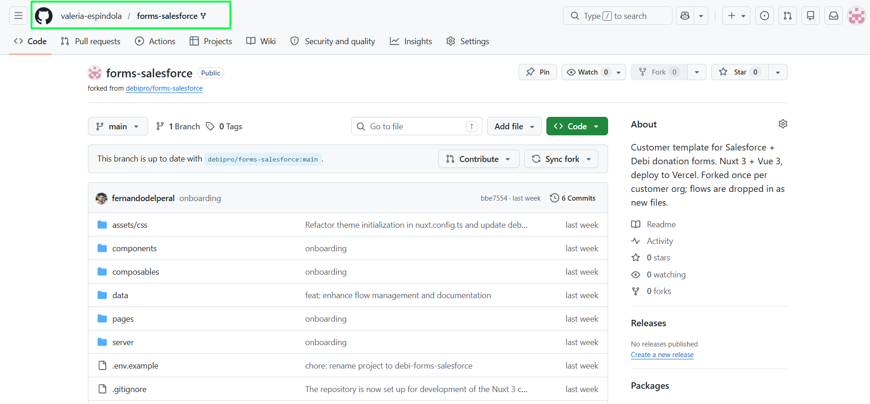Click the Go to file search field
The image size is (870, 404).
point(417,126)
